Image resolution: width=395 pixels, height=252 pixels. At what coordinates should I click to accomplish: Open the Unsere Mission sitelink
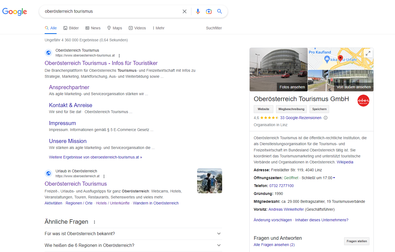click(68, 141)
